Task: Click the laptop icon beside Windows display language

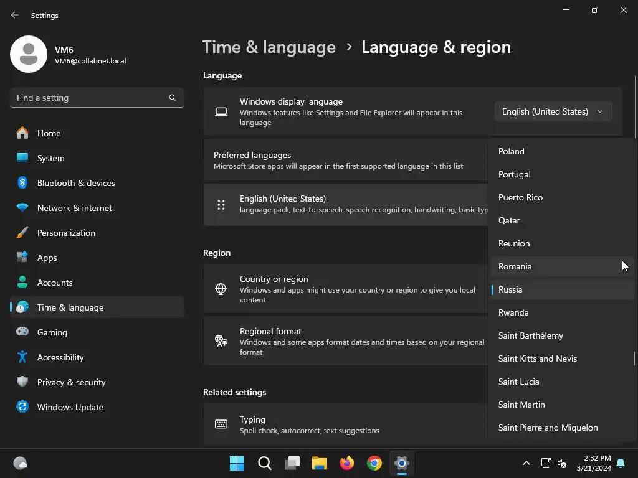Action: click(221, 112)
